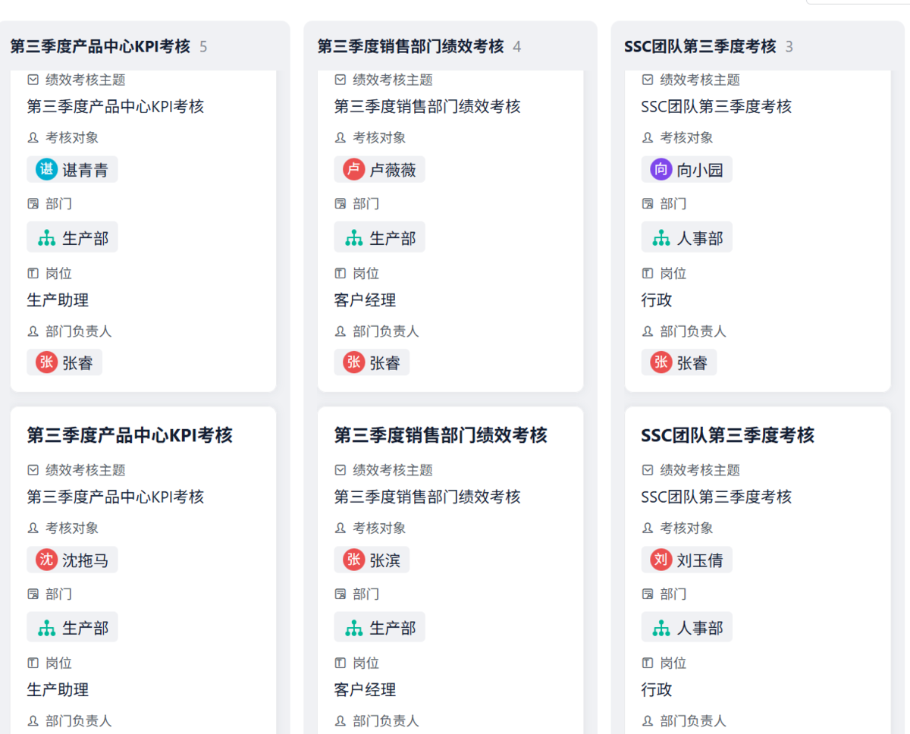Click 客户经理 position text in 张滨 card

365,690
